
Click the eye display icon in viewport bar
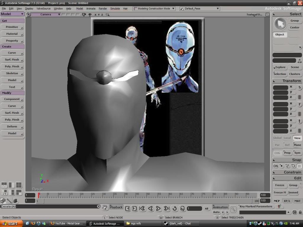(x=90, y=14)
